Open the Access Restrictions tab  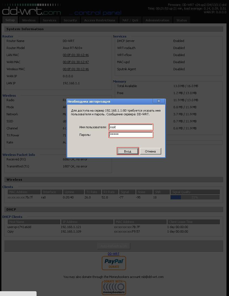tap(100, 20)
